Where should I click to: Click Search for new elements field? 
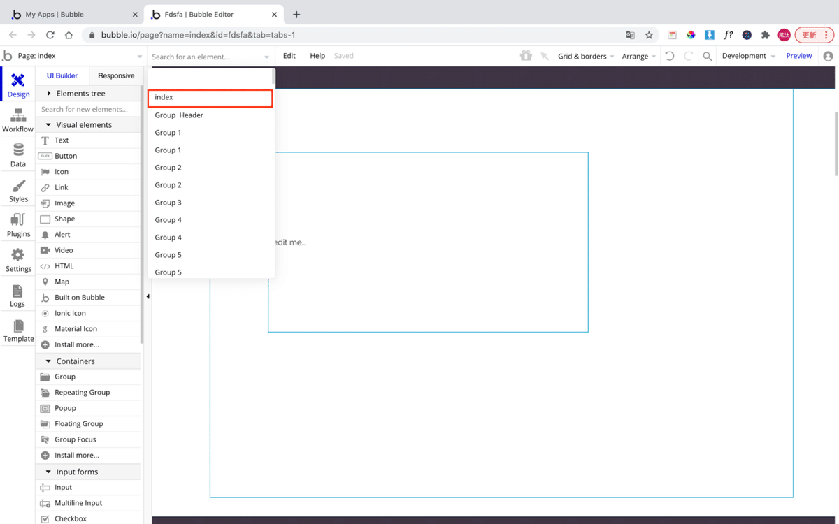pos(88,109)
